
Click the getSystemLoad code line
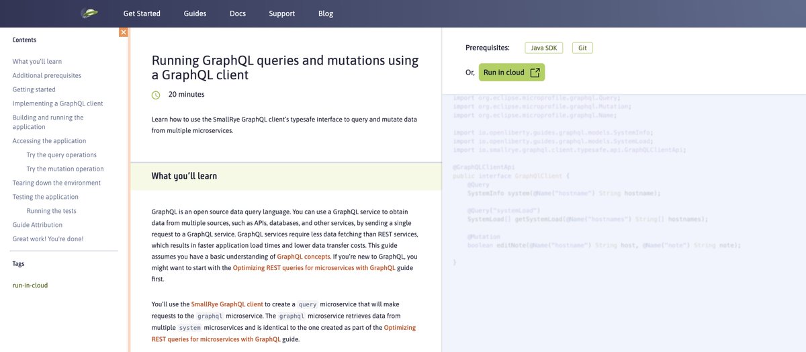pyautogui.click(x=588, y=219)
